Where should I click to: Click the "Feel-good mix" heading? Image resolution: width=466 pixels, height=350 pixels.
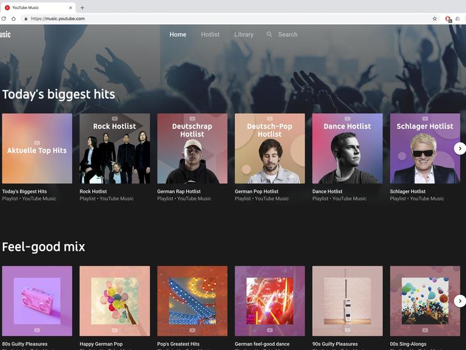(44, 247)
